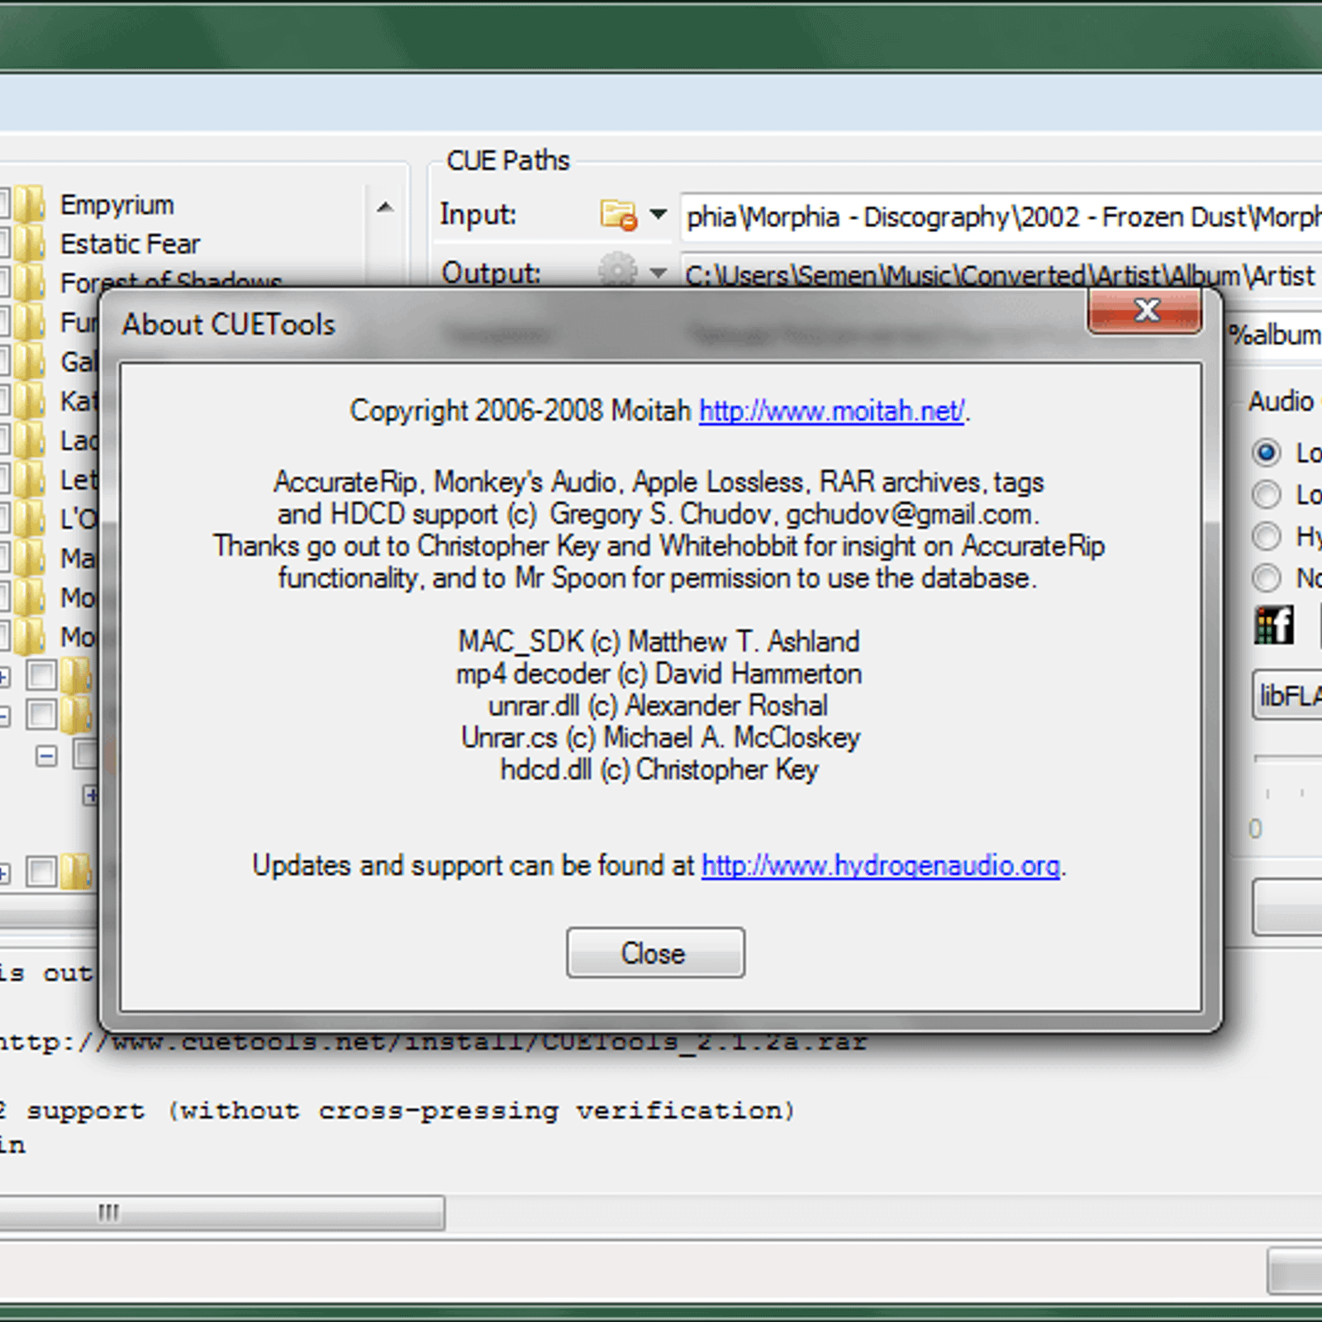Open the dropdown arrow beside Output gear

pyautogui.click(x=658, y=272)
